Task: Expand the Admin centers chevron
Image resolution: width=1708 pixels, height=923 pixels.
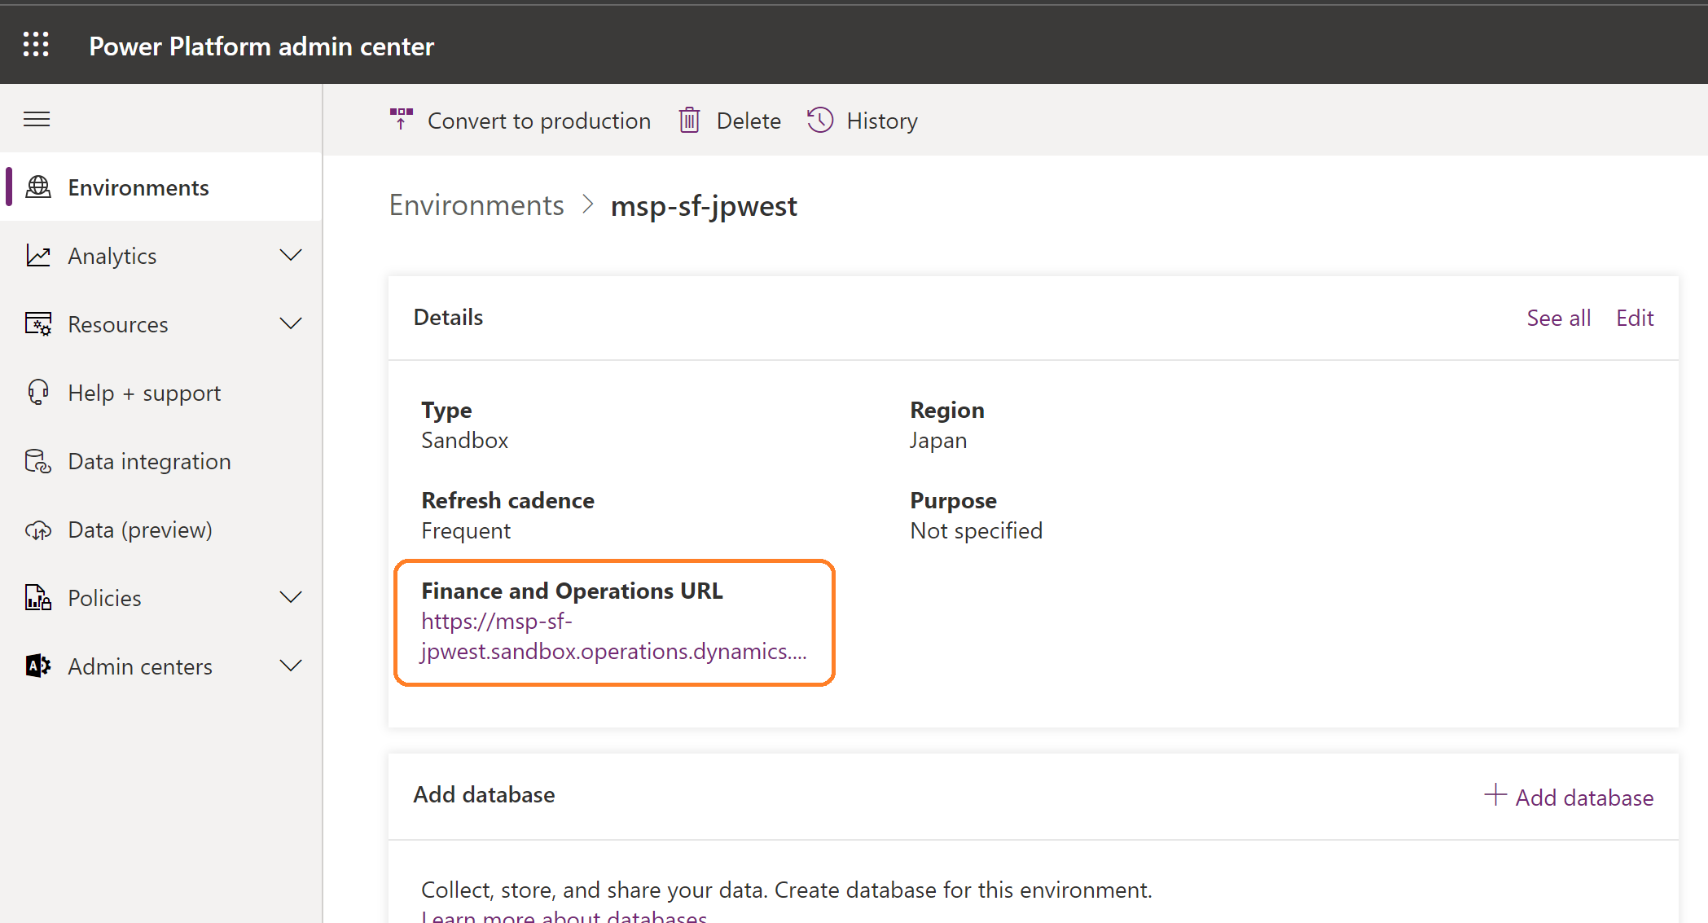Action: 291,666
